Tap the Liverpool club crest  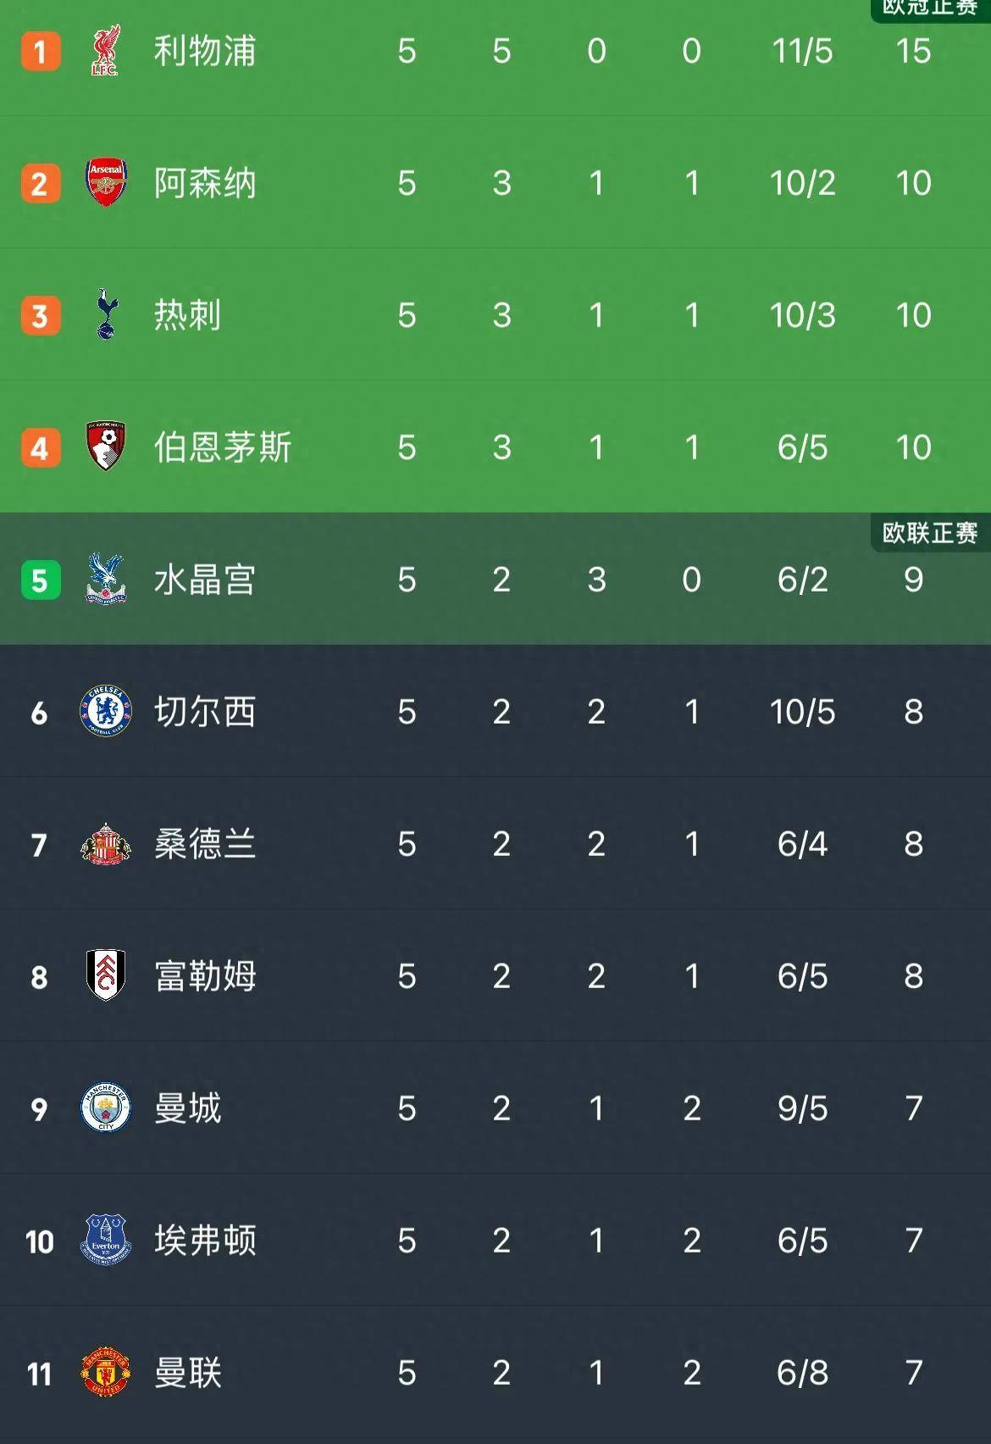[106, 51]
